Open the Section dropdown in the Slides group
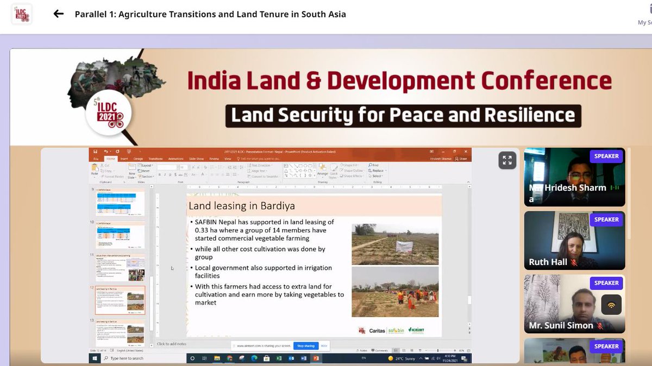 [146, 176]
